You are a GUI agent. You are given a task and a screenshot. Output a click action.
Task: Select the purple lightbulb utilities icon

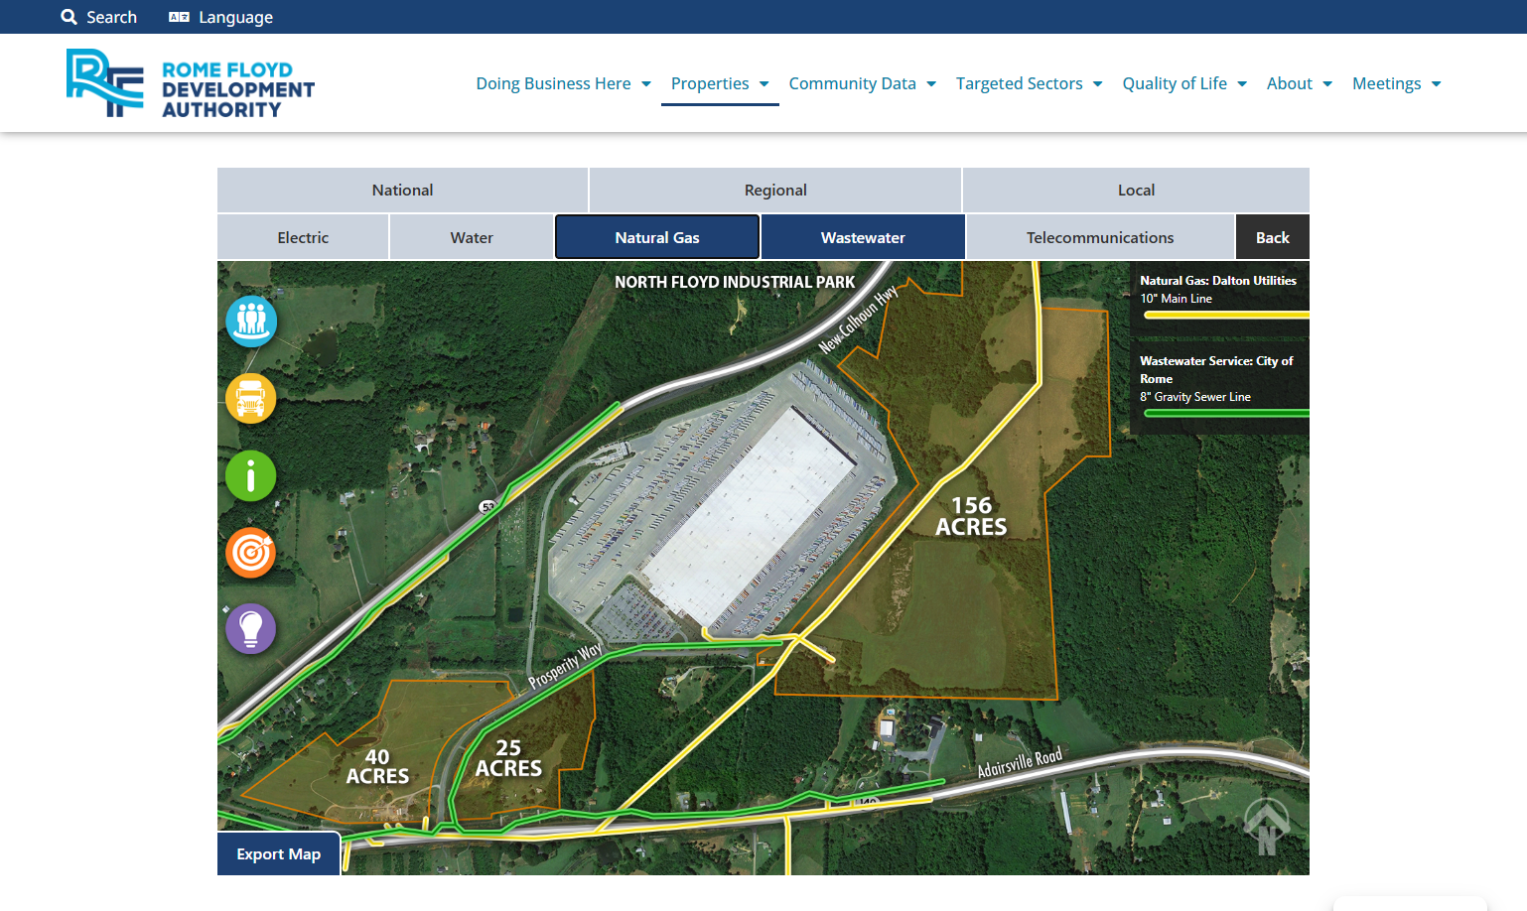pos(251,629)
